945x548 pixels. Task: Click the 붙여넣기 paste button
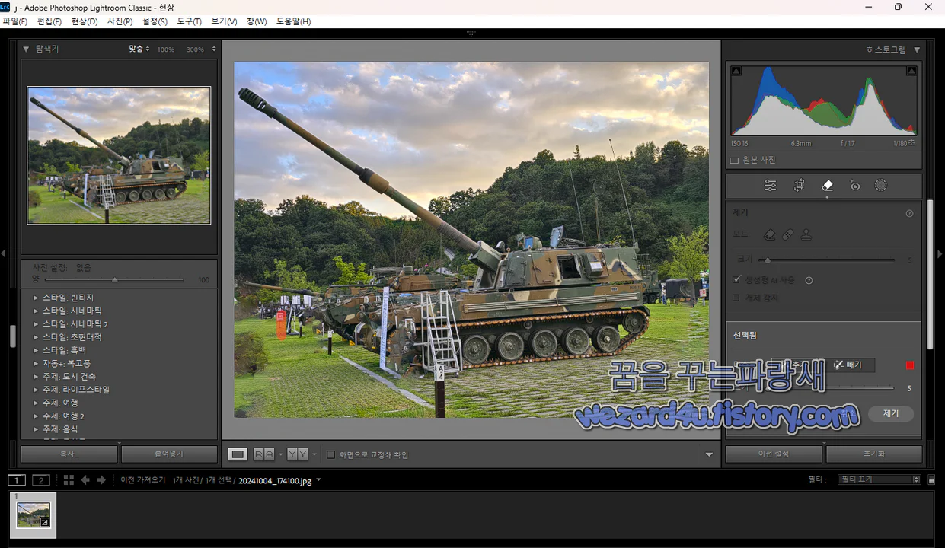(x=169, y=454)
